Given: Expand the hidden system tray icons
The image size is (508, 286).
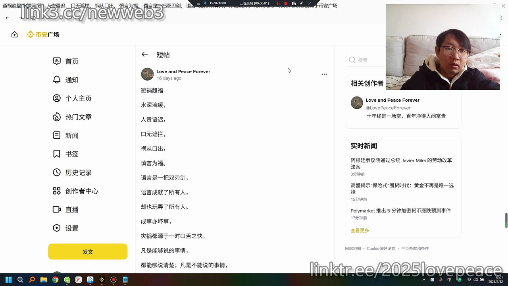Looking at the screenshot, I should [423, 280].
